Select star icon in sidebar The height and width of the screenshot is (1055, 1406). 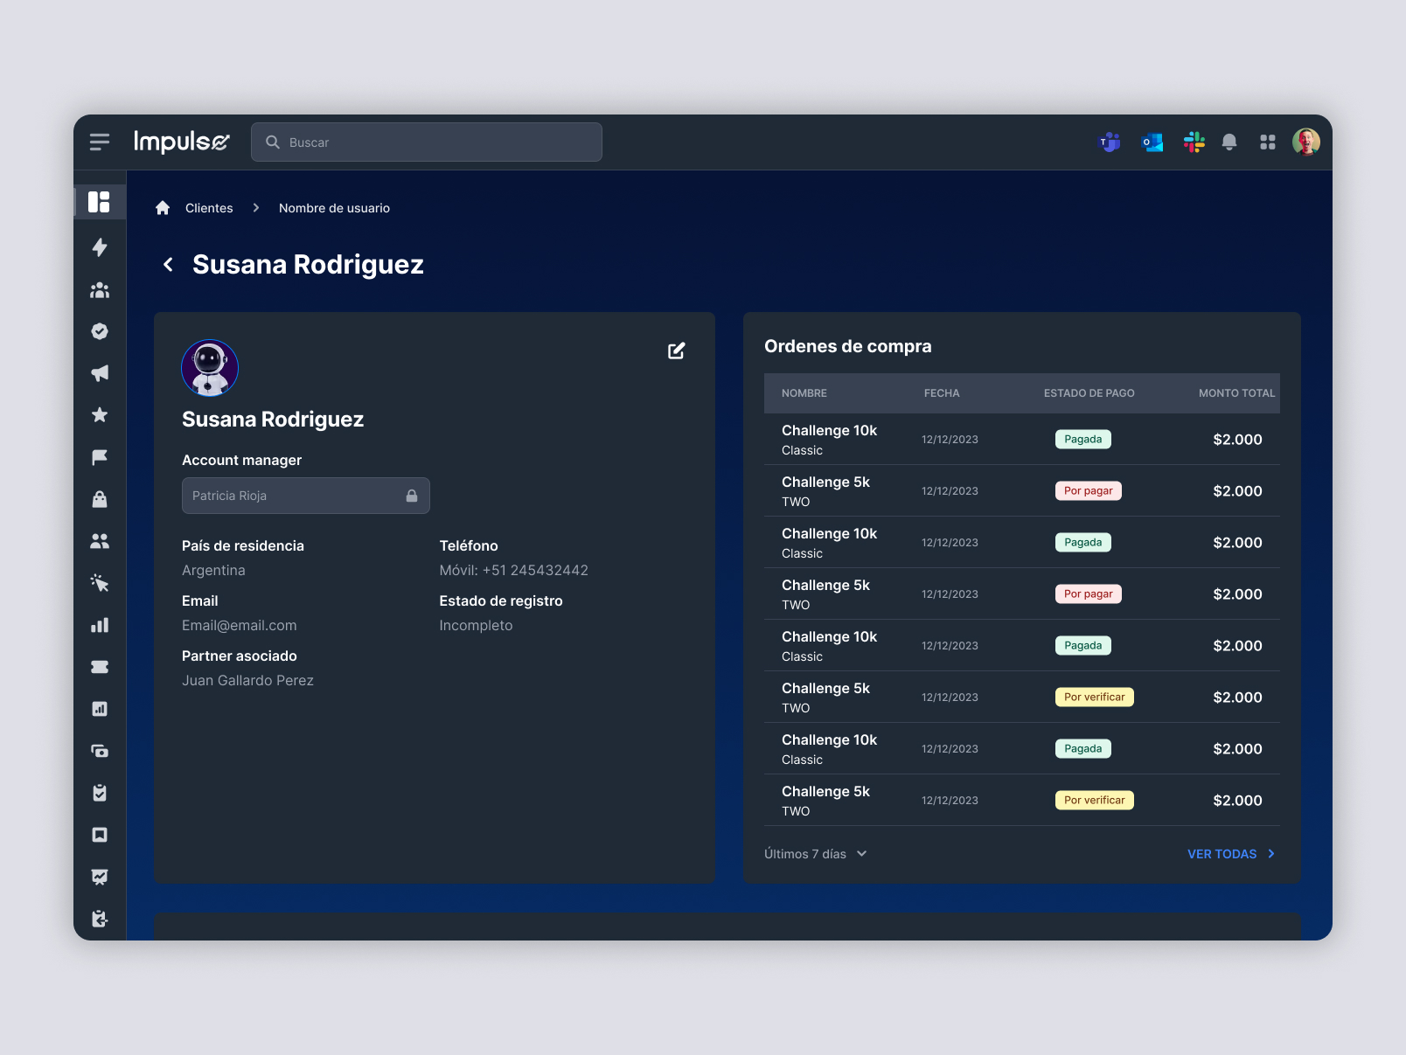click(x=100, y=415)
